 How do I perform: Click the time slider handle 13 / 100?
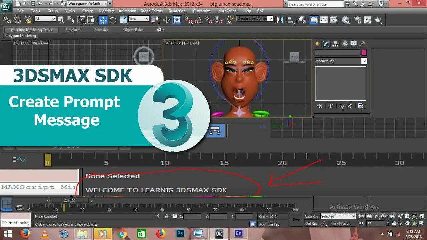[69, 201]
